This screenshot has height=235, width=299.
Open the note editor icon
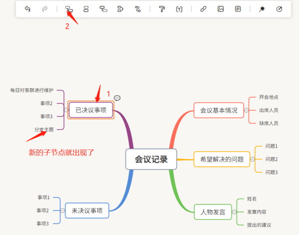coord(238,9)
